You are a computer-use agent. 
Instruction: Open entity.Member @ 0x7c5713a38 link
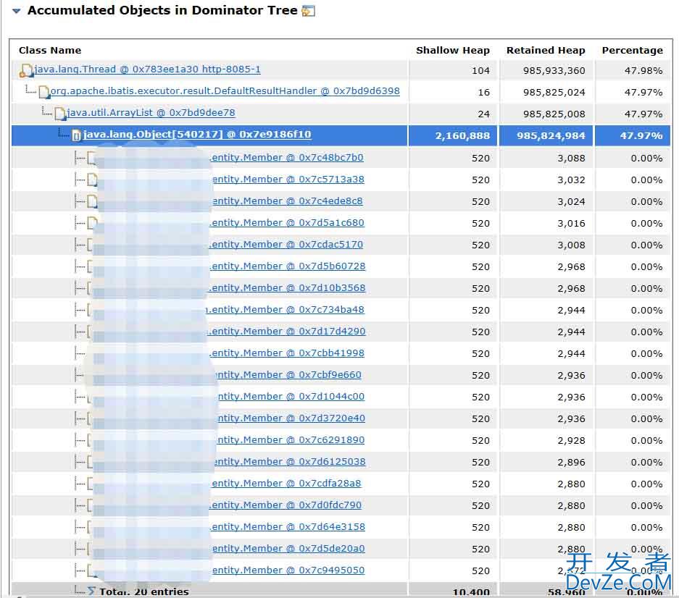[288, 179]
